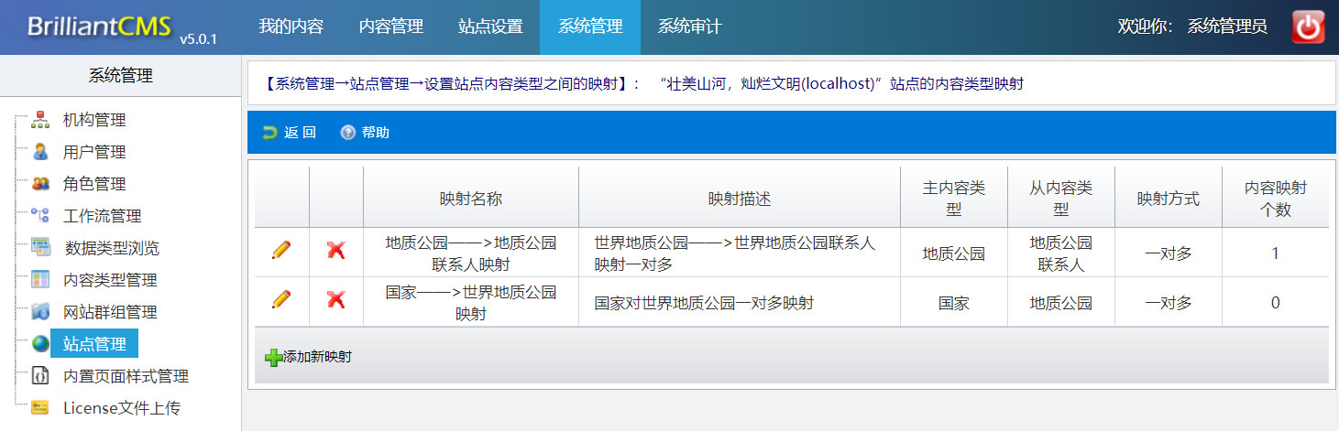Click the green 返回 back arrow icon

(x=269, y=133)
